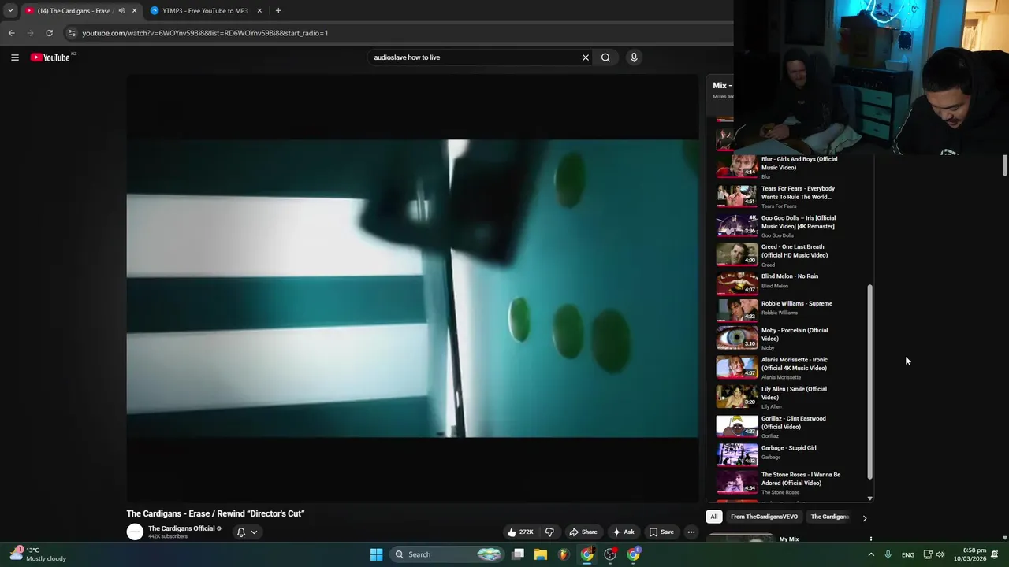Open options for My Mix recommendation
Screen dimensions: 1009x567
pos(871,539)
